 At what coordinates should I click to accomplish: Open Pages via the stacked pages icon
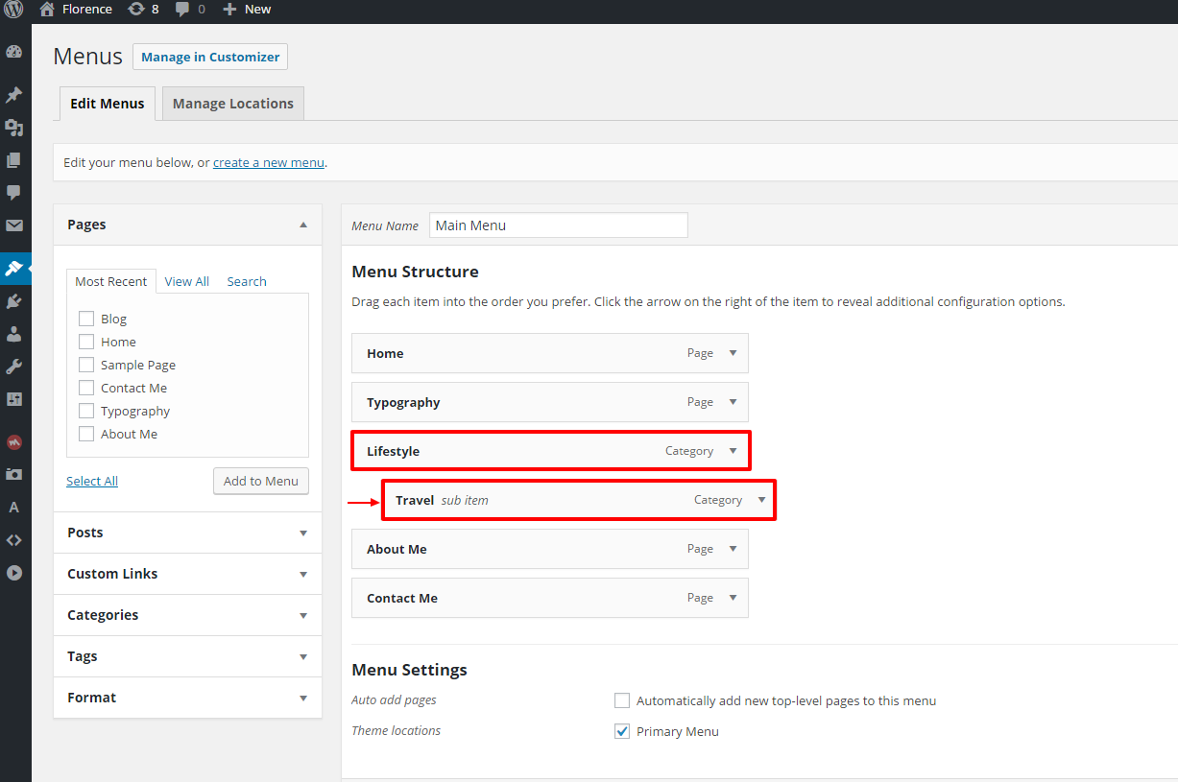point(14,160)
